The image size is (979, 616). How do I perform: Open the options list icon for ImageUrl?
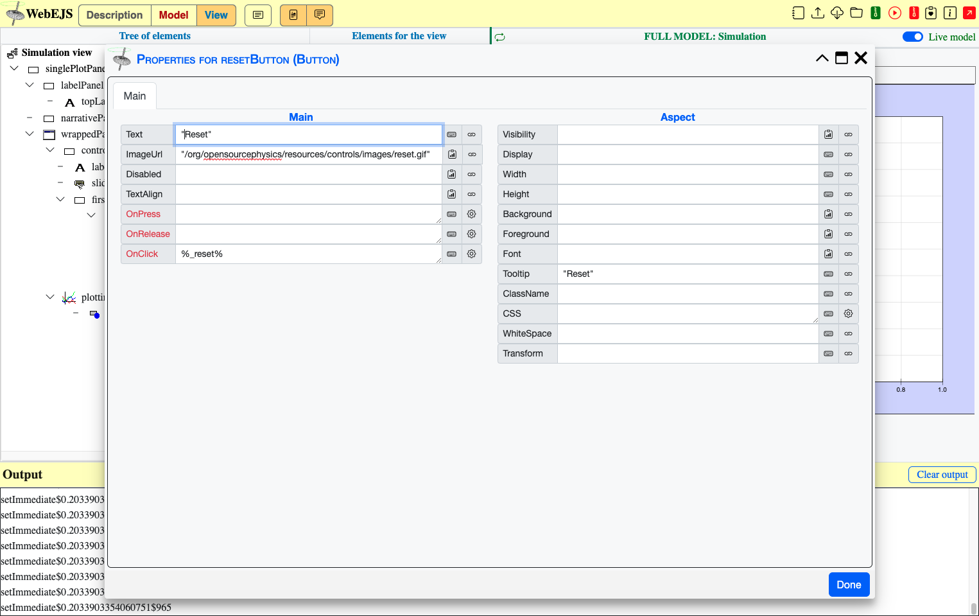(452, 154)
